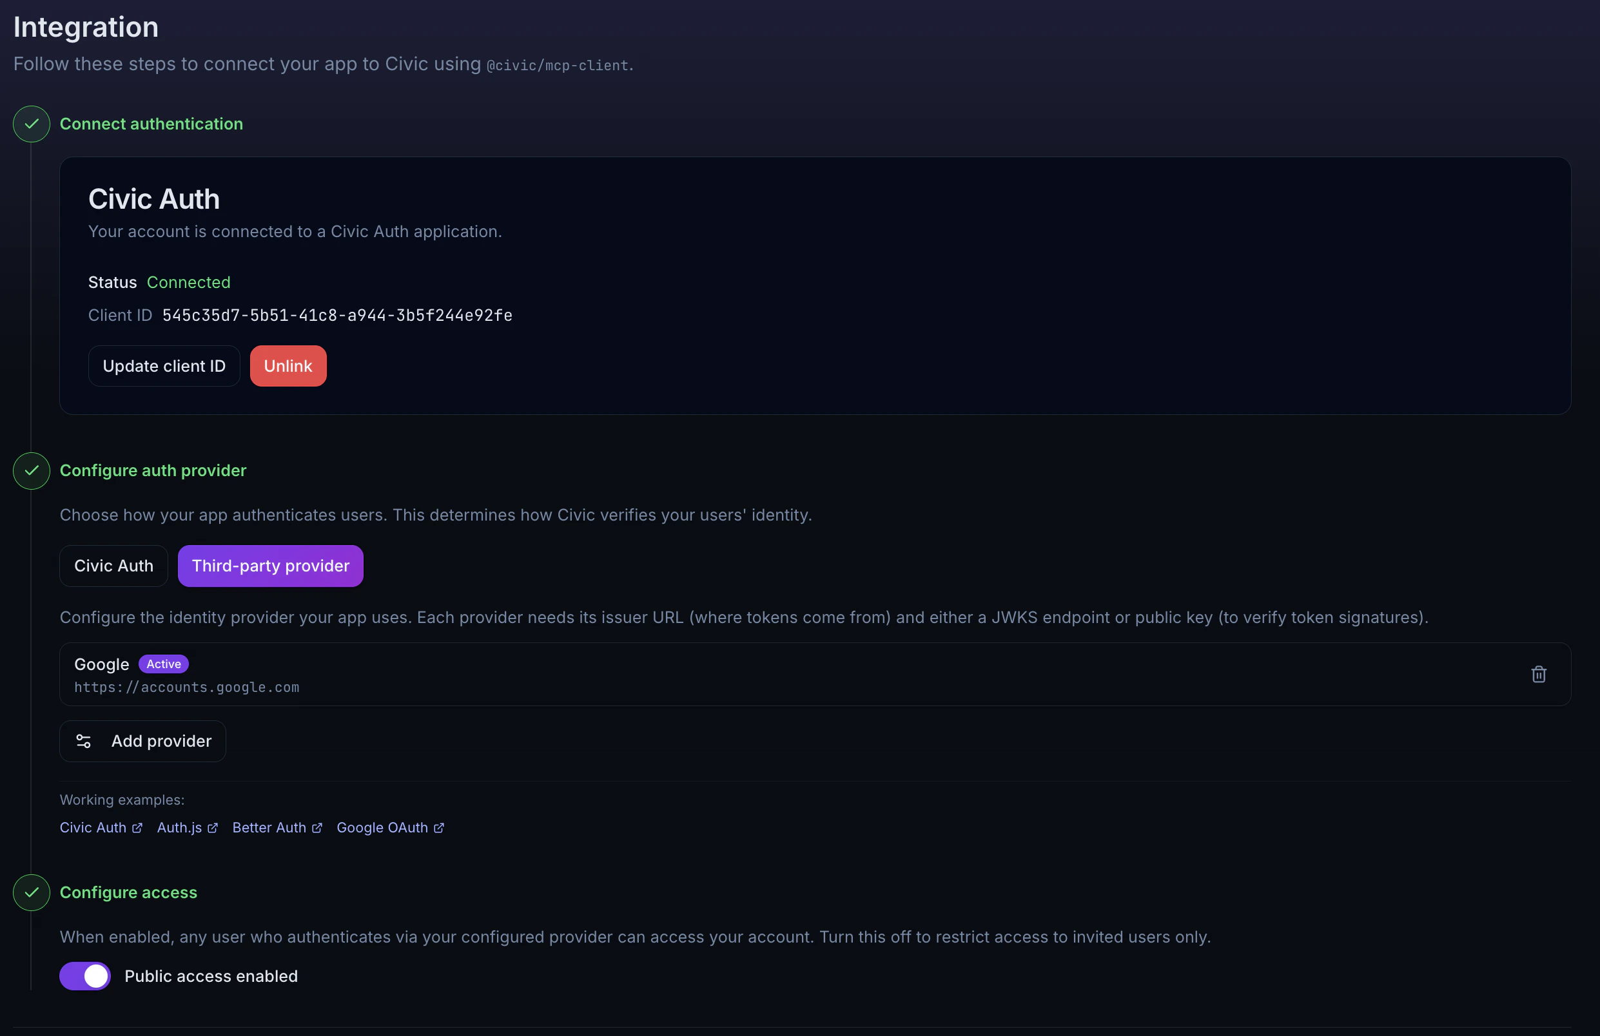Click the green checkmark beside Configure auth provider
This screenshot has height=1036, width=1600.
coord(31,471)
